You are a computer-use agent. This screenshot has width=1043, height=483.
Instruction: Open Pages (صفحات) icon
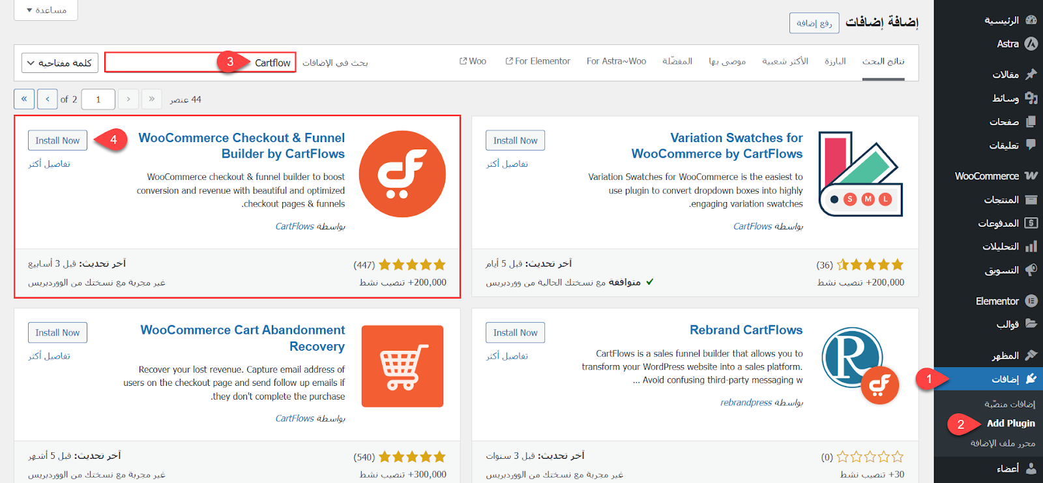click(x=1031, y=121)
